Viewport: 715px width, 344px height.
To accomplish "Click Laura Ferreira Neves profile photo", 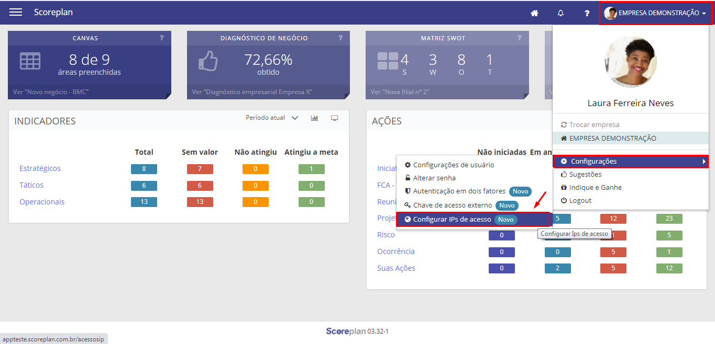I will tap(630, 62).
